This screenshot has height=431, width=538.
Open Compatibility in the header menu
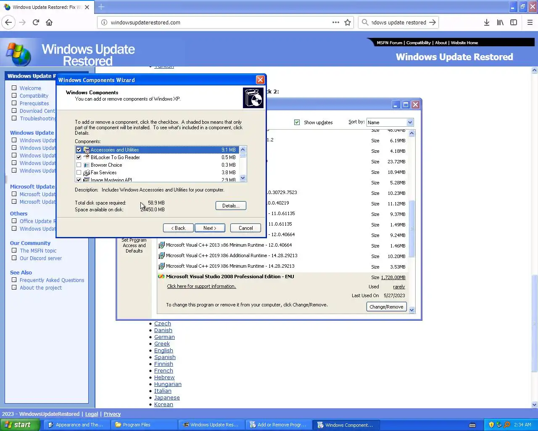coord(418,43)
